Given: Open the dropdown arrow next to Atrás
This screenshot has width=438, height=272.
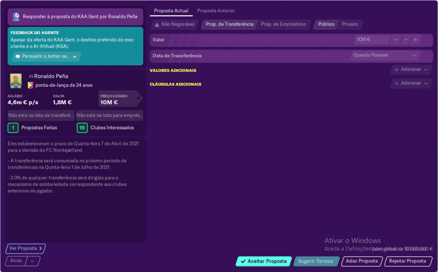Looking at the screenshot, I should click(x=32, y=261).
